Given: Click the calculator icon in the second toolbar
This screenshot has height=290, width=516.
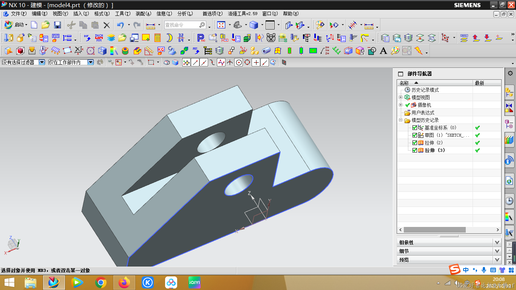Looking at the screenshot, I should tap(158, 38).
